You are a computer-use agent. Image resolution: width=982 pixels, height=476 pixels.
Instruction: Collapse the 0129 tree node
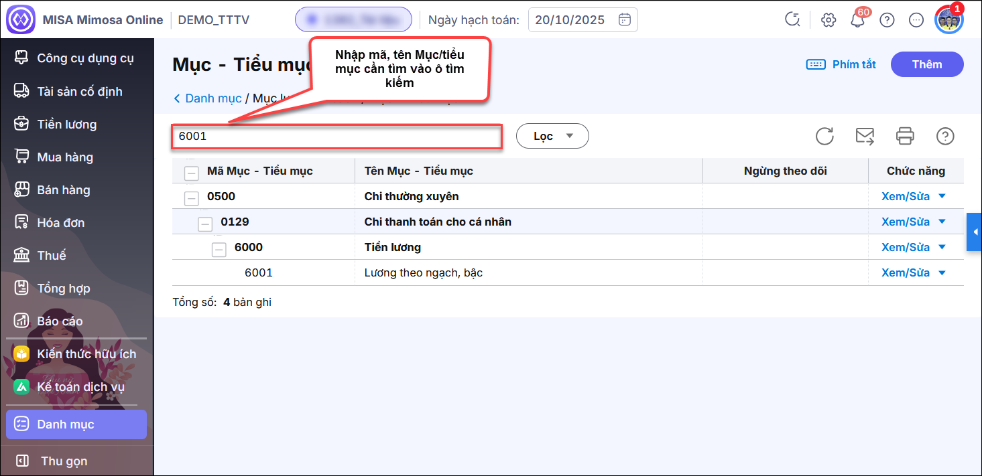[x=205, y=224]
